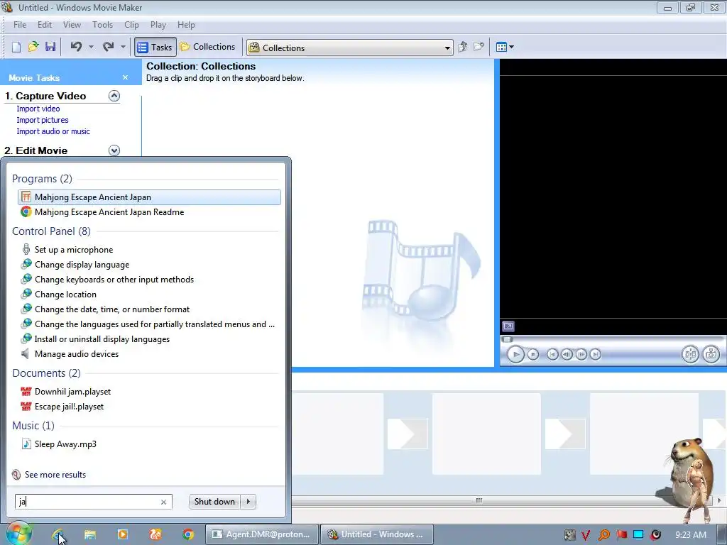Open the Clip menu
Image resolution: width=727 pixels, height=545 pixels.
[x=131, y=25]
